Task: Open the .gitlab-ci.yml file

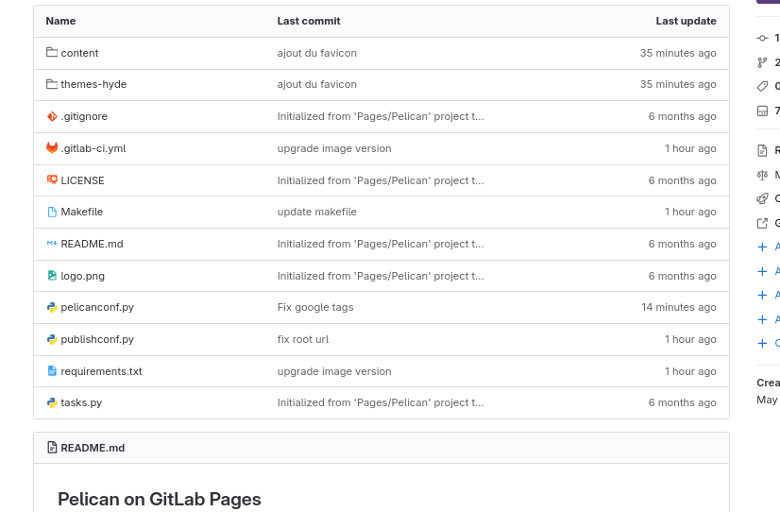Action: click(x=93, y=148)
